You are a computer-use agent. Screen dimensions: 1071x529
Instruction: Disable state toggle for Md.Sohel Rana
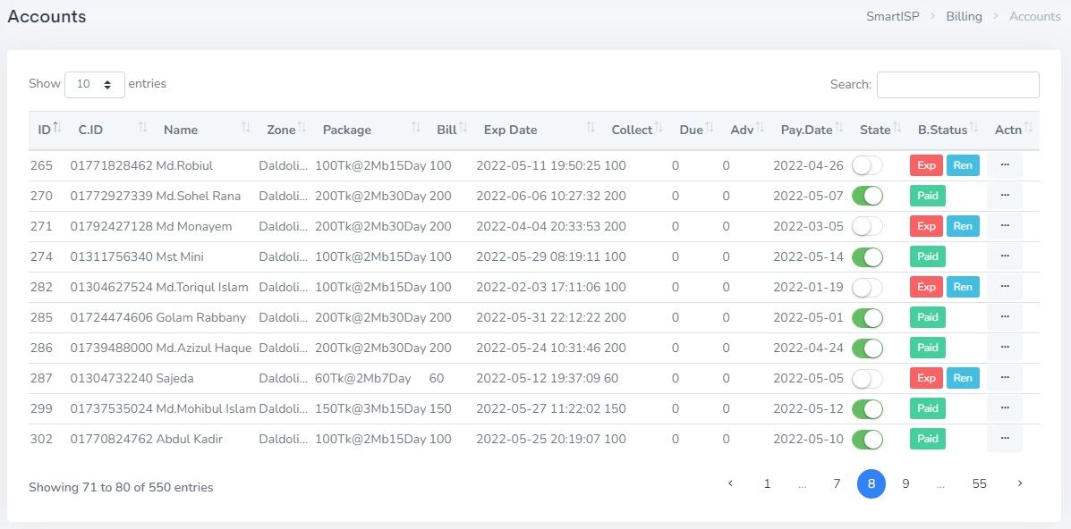pyautogui.click(x=867, y=196)
